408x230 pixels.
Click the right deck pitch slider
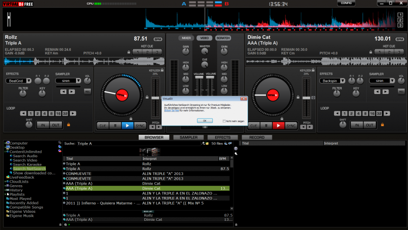[x=307, y=98]
